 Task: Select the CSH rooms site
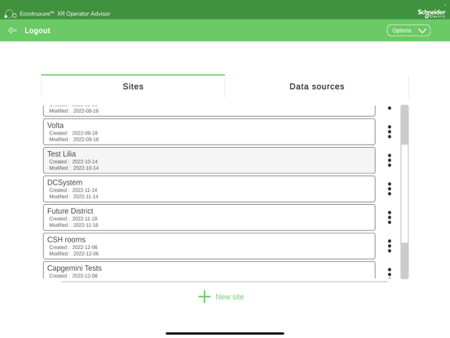pos(210,246)
